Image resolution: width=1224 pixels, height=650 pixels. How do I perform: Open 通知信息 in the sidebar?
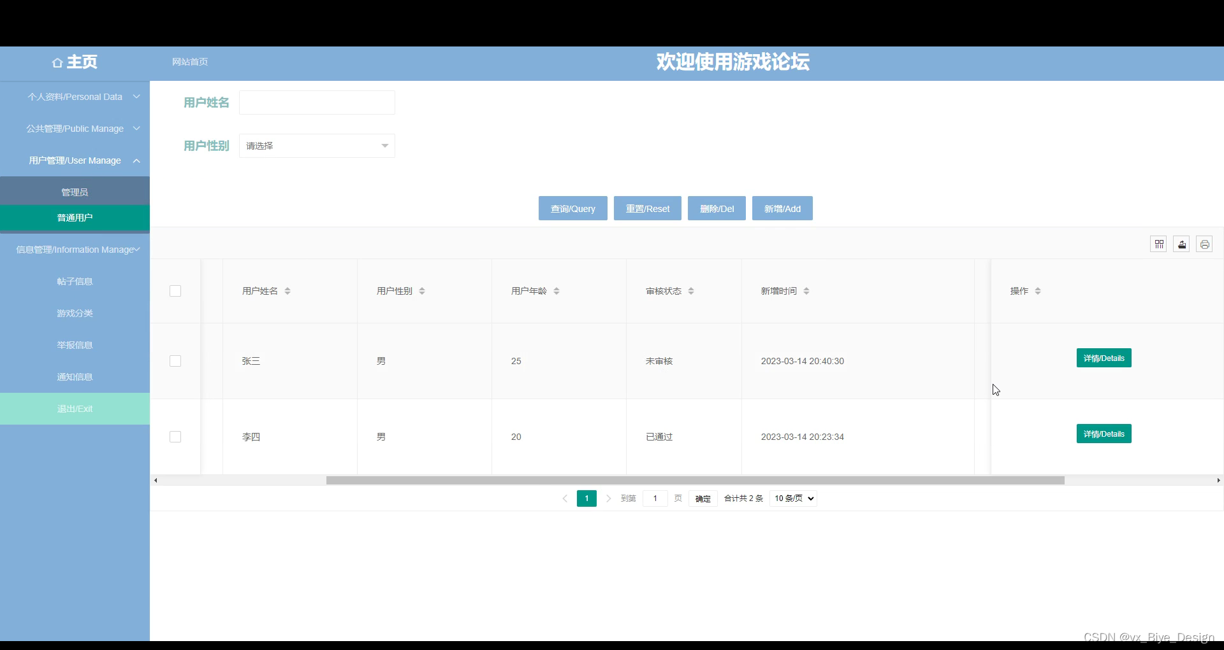coord(75,377)
